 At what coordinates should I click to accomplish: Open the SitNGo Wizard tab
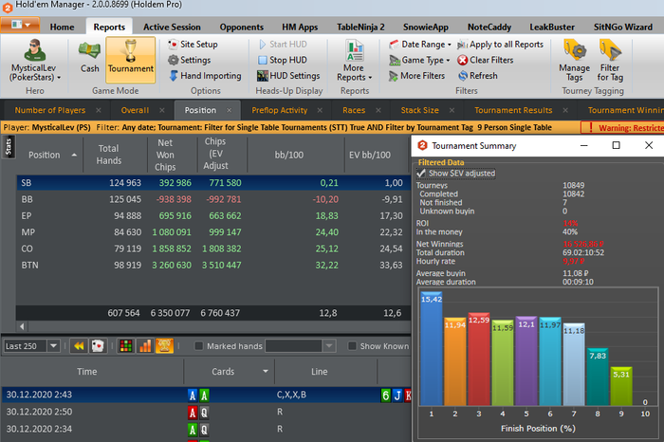(x=623, y=28)
